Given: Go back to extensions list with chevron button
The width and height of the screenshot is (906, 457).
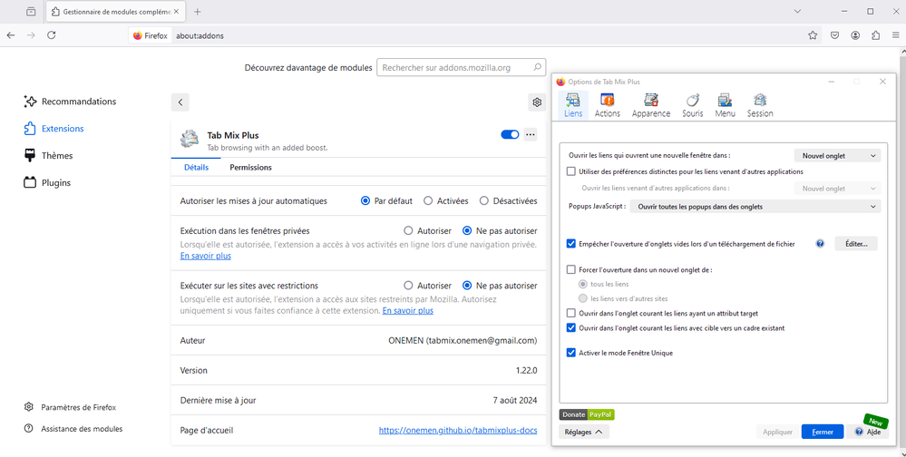Looking at the screenshot, I should (x=180, y=102).
